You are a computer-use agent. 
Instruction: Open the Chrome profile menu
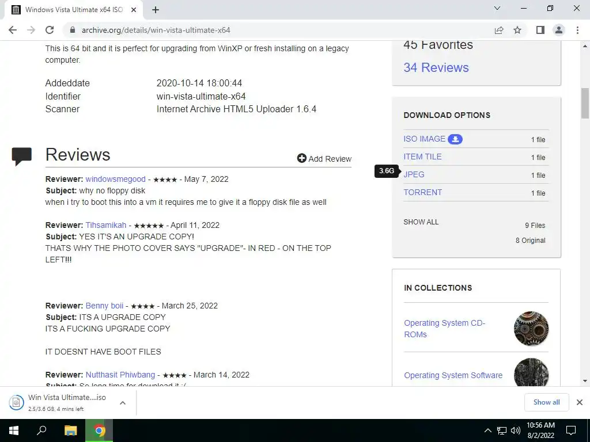[559, 30]
